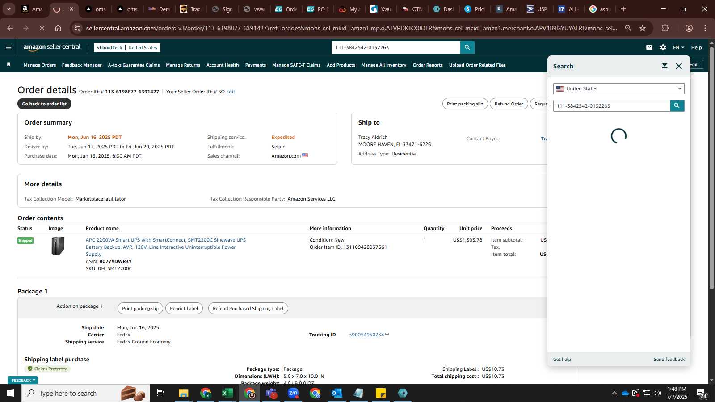Open the Feedback Manager menu
Image resolution: width=715 pixels, height=402 pixels.
click(x=82, y=65)
